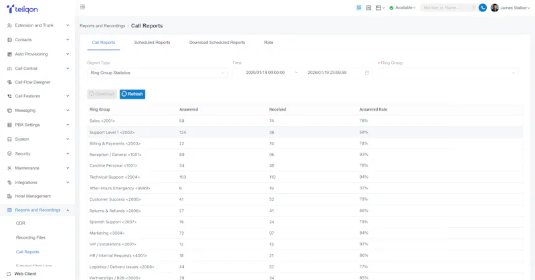Click the PBX Settings sidebar icon

click(9, 125)
